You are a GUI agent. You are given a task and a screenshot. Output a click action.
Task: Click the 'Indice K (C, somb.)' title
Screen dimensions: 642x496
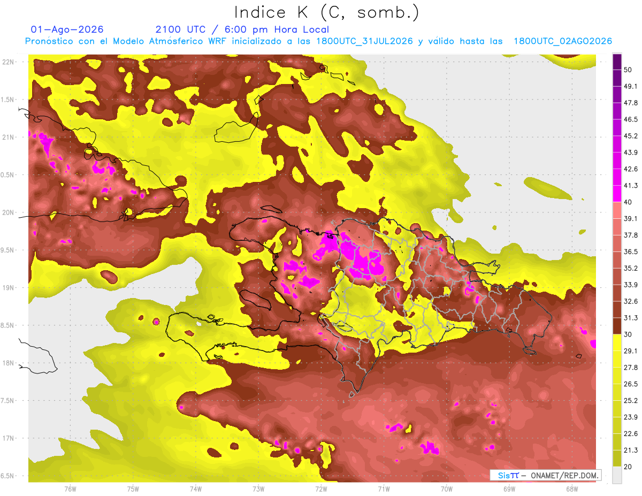tap(327, 12)
